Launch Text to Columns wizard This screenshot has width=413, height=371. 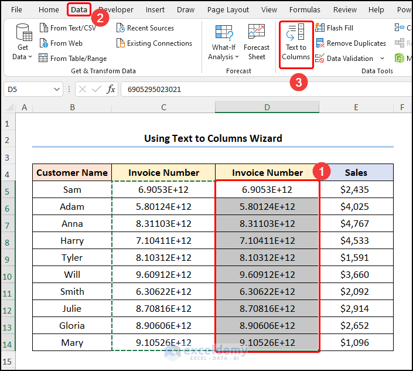point(296,43)
